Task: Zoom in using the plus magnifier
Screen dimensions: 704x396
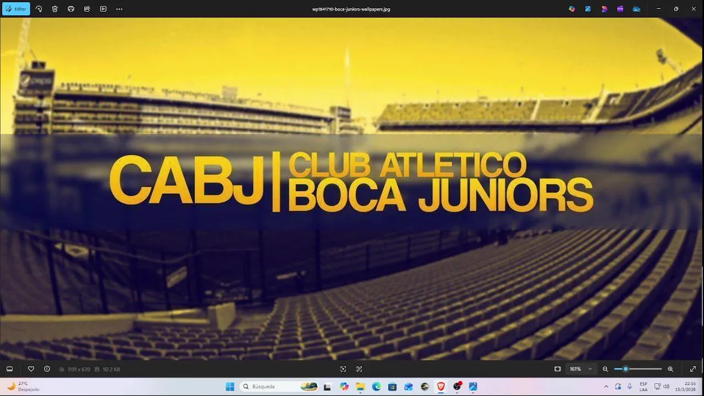Action: coord(670,369)
